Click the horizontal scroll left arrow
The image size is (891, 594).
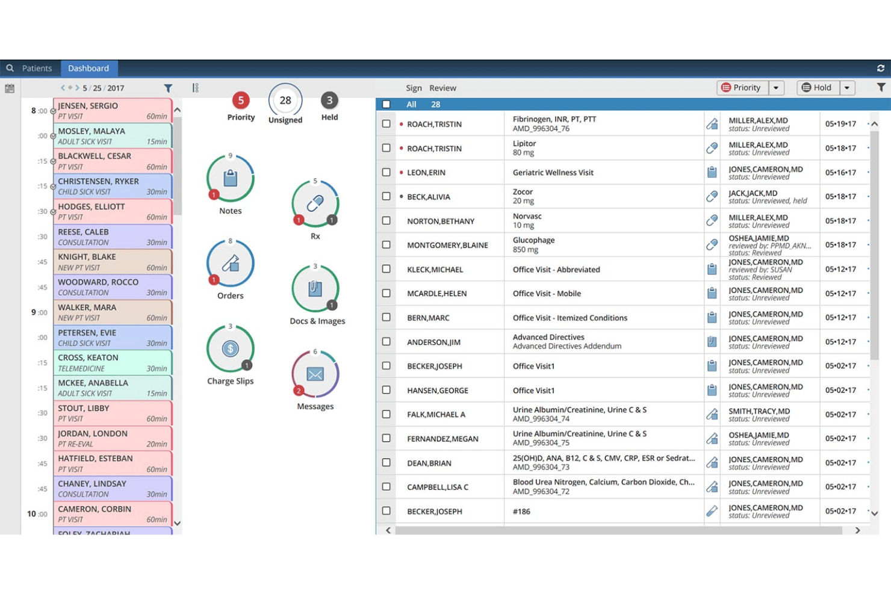tap(388, 530)
